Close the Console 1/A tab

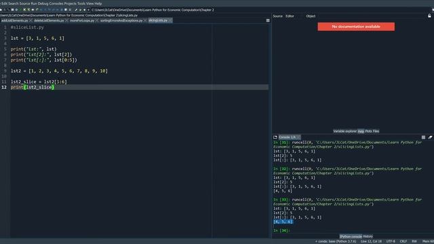click(x=298, y=137)
